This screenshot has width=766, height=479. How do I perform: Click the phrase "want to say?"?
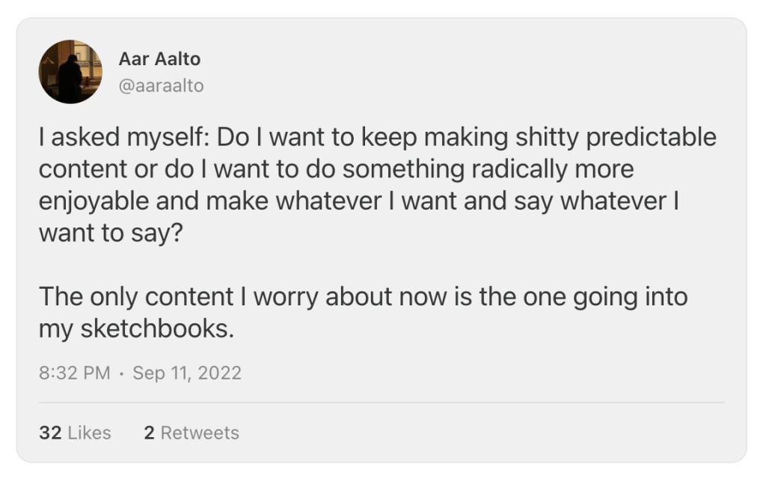(x=111, y=233)
